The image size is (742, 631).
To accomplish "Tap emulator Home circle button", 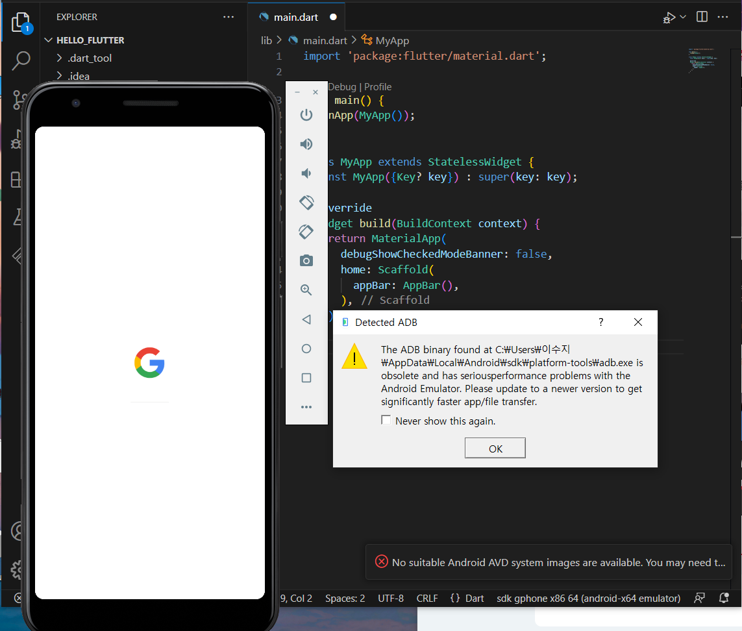I will point(306,349).
